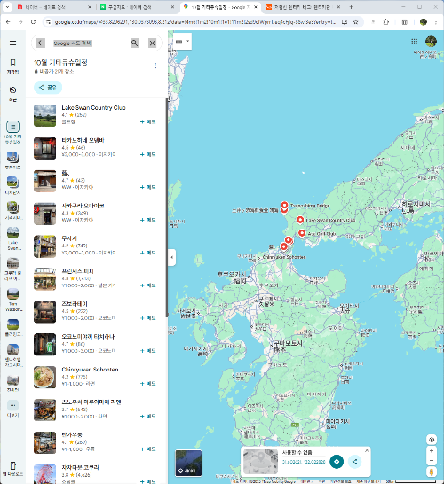Show my current location on map
Viewport: 444px width, 484px height.
click(x=432, y=440)
